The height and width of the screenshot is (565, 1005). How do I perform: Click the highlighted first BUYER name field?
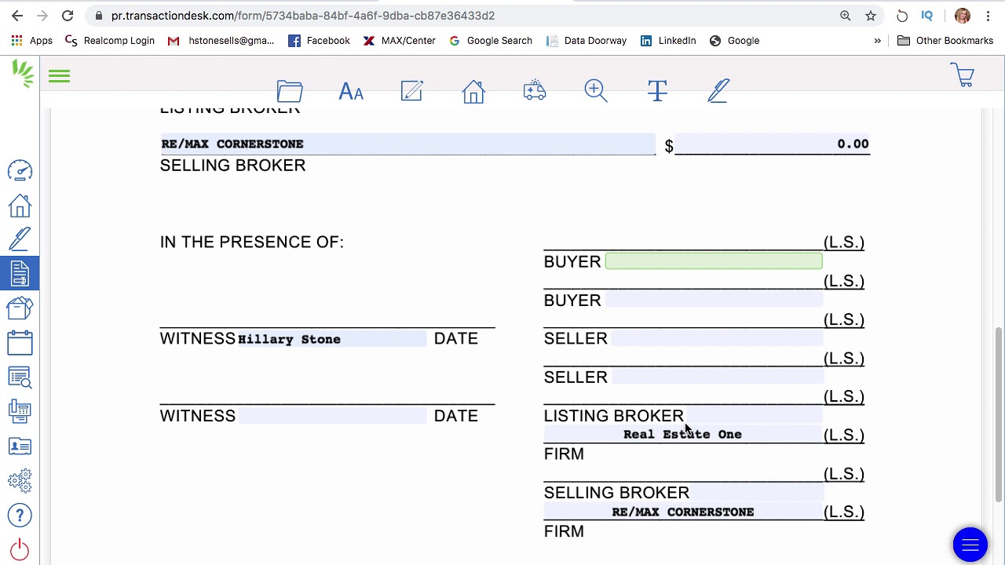[714, 261]
